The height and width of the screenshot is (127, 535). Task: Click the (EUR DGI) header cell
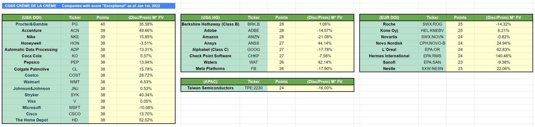point(389,18)
